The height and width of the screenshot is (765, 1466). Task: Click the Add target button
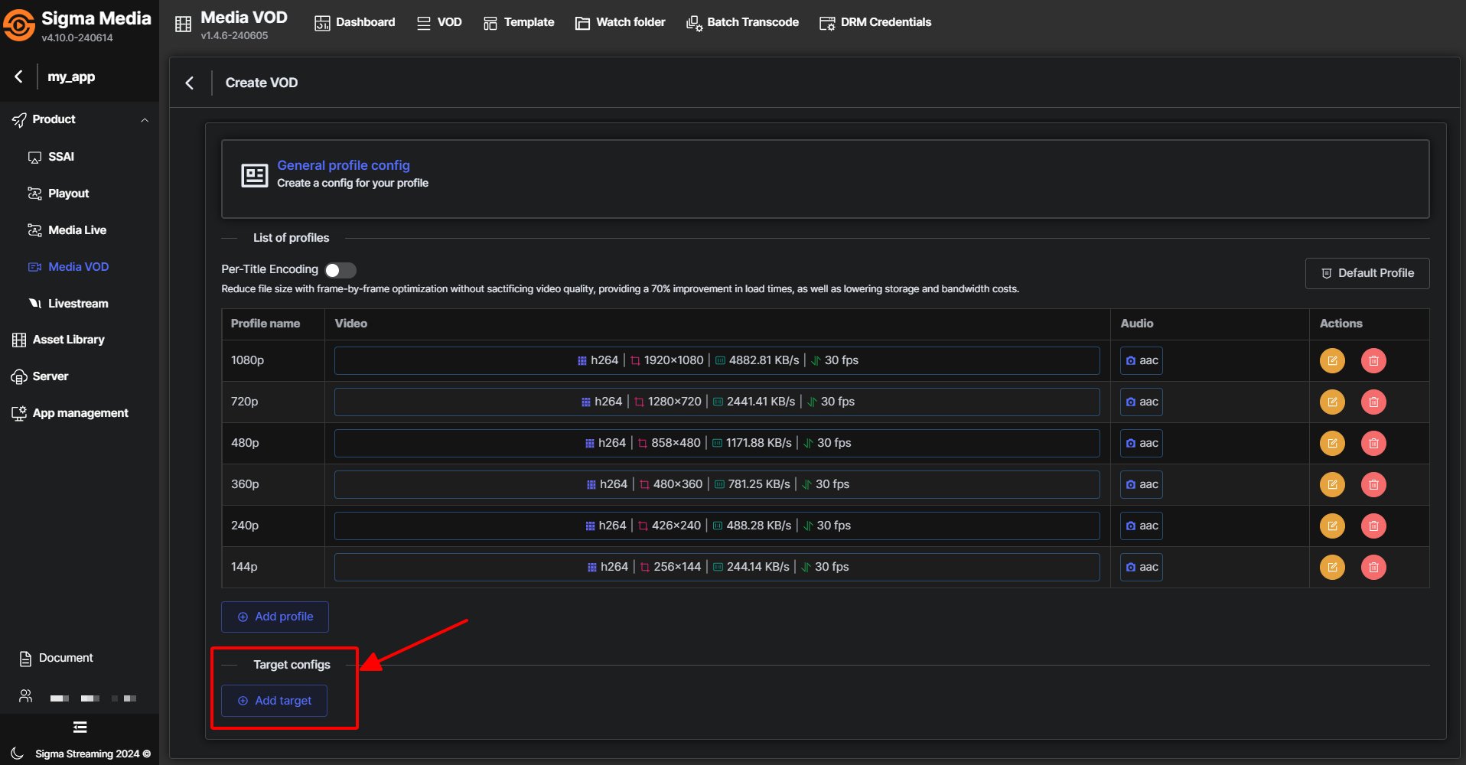pos(275,701)
